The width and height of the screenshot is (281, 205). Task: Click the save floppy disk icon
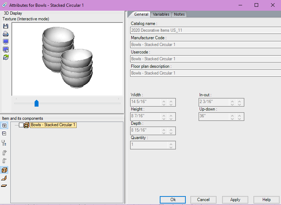(6, 26)
